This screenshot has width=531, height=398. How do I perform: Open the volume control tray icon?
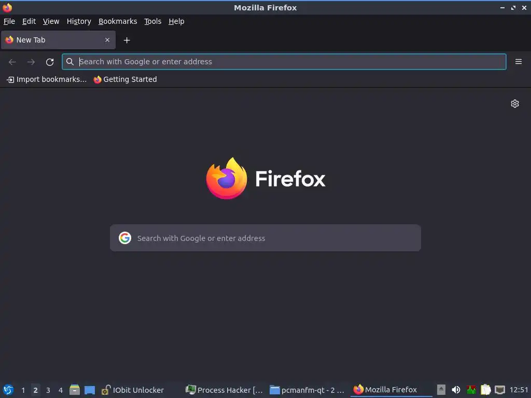coord(456,390)
